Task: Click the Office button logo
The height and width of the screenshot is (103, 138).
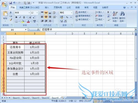Action: click(4, 4)
